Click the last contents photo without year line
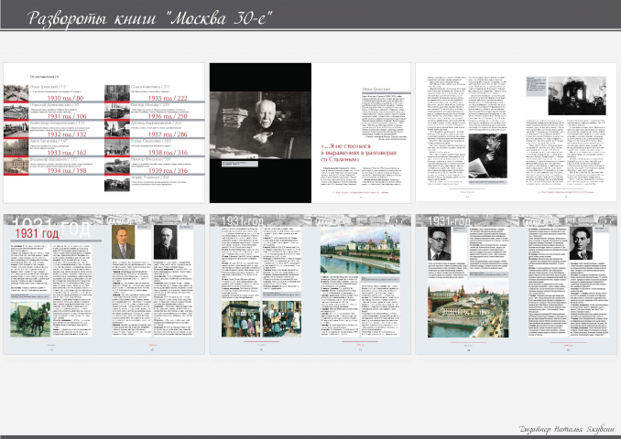This screenshot has width=621, height=439. click(117, 185)
